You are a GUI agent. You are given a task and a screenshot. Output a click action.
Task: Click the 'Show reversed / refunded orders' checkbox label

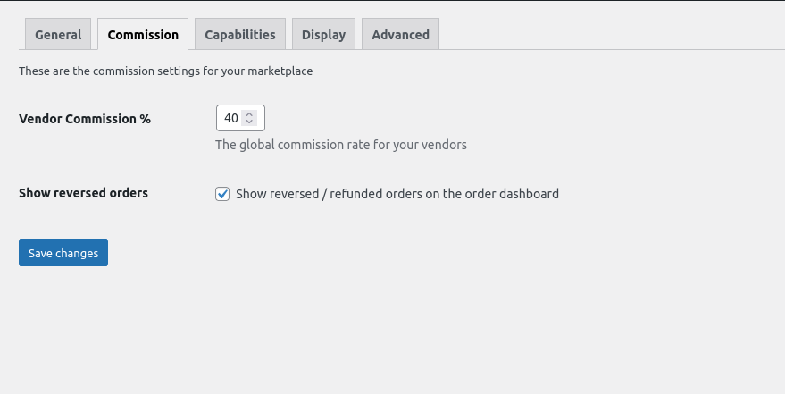click(397, 194)
